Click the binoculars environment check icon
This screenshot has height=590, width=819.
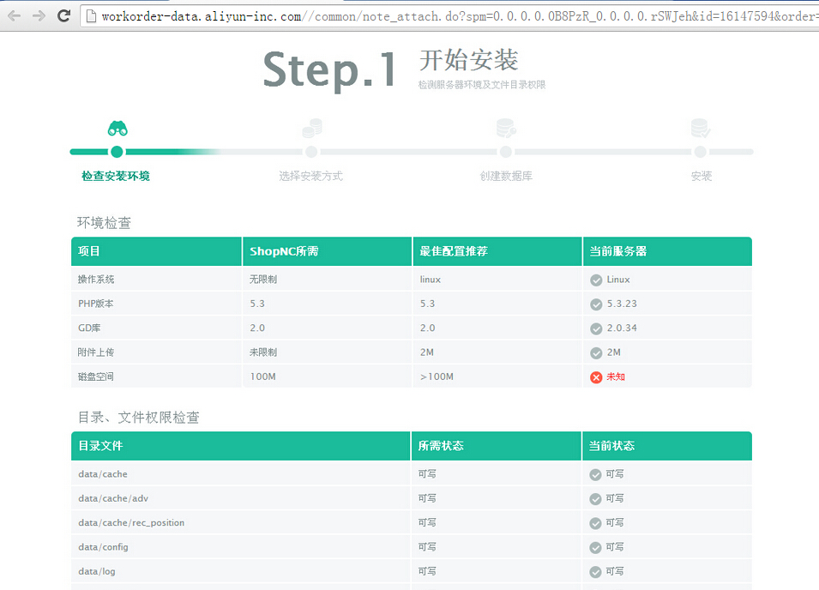(x=117, y=129)
